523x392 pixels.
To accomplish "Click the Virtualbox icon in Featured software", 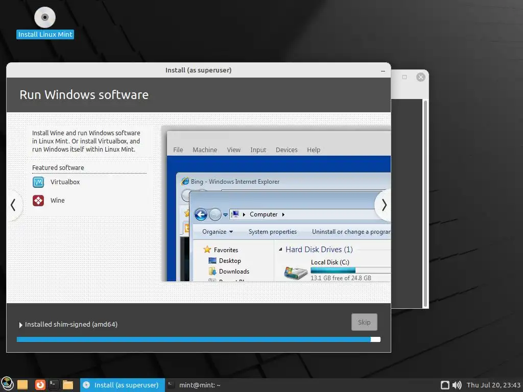I will click(x=38, y=182).
